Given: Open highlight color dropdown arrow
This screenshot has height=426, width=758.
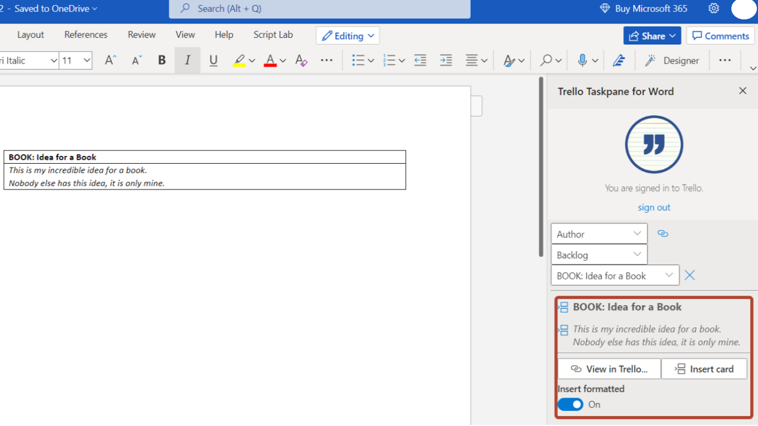Looking at the screenshot, I should [x=252, y=60].
